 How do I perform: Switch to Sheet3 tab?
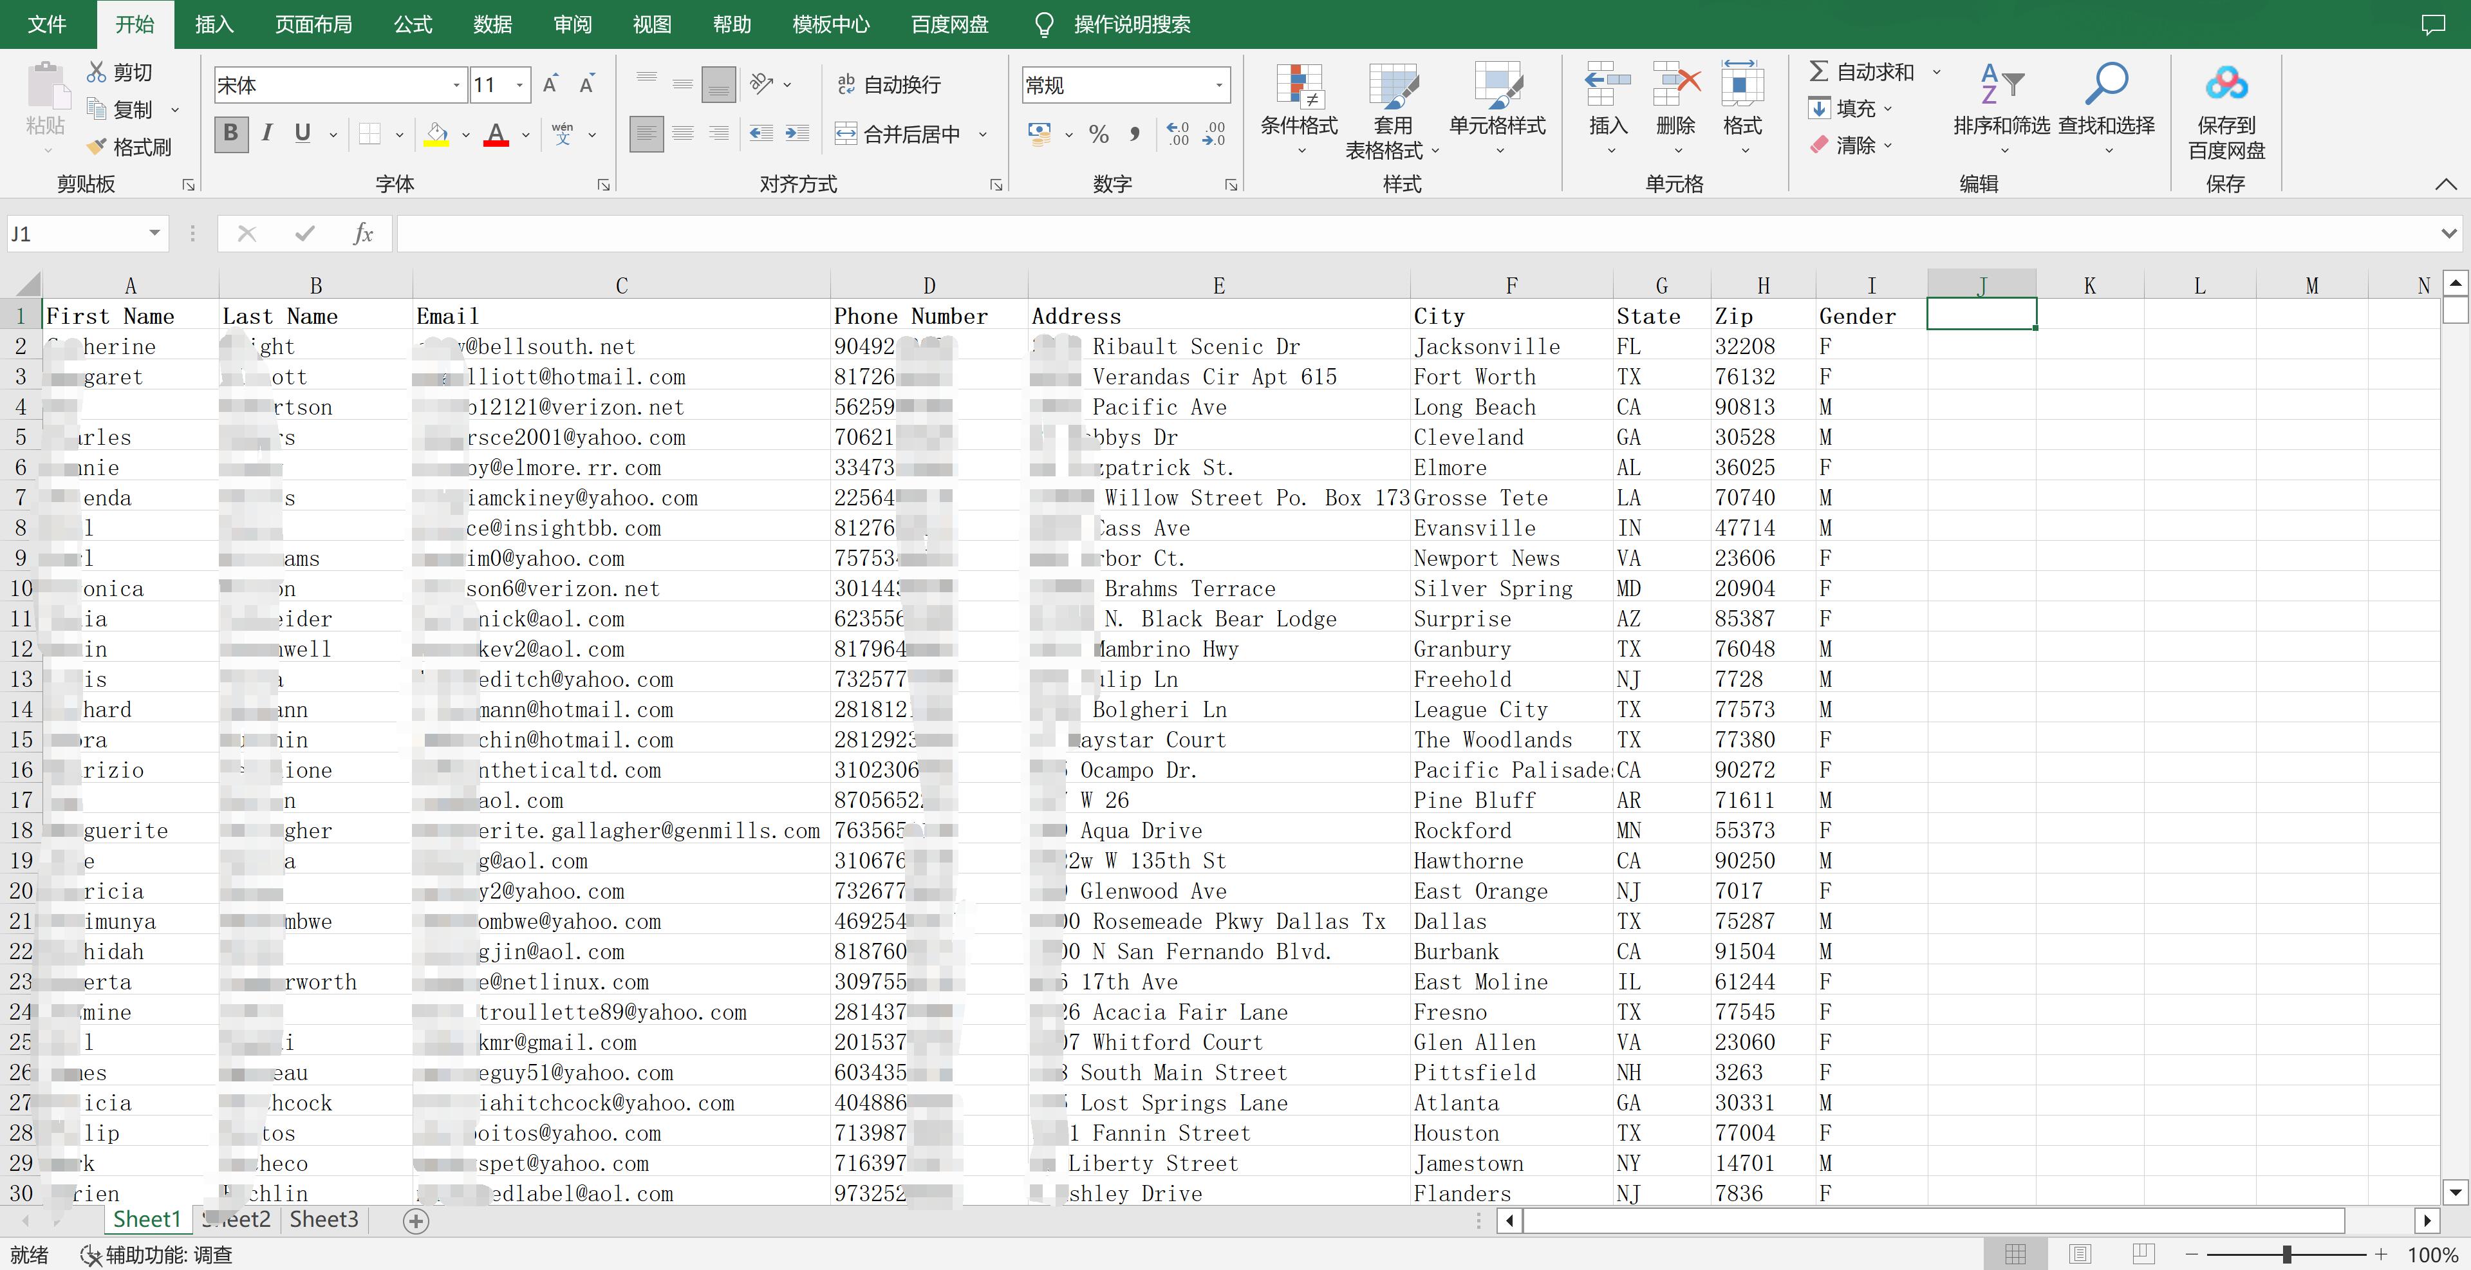tap(324, 1219)
